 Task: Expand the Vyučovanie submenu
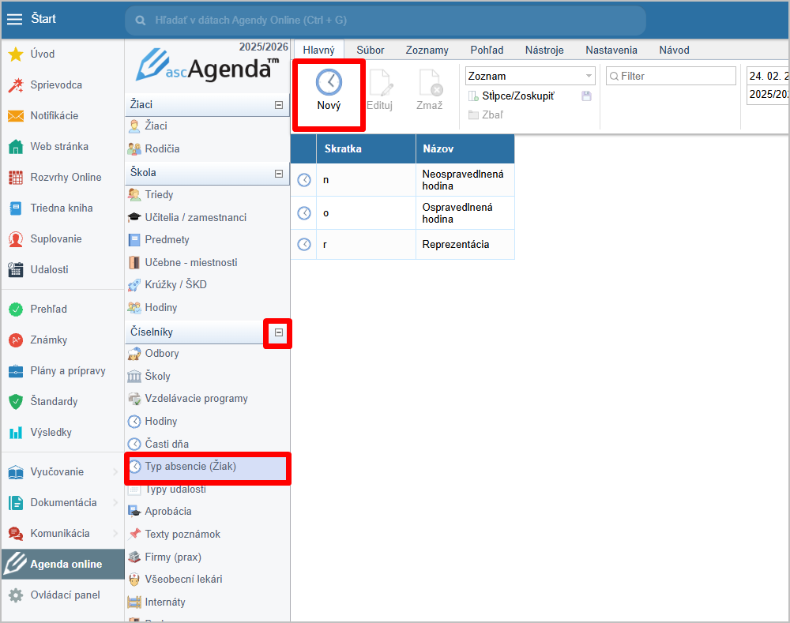coord(115,472)
